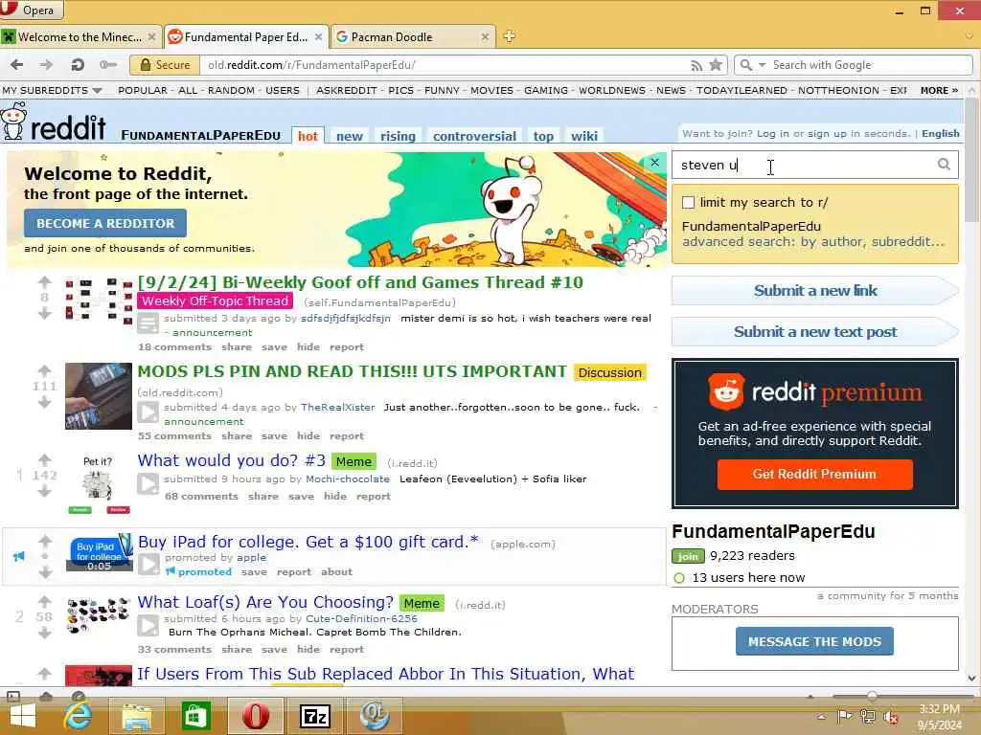The image size is (981, 735).
Task: Expand the What Loaf(s) post preview
Action: (148, 626)
